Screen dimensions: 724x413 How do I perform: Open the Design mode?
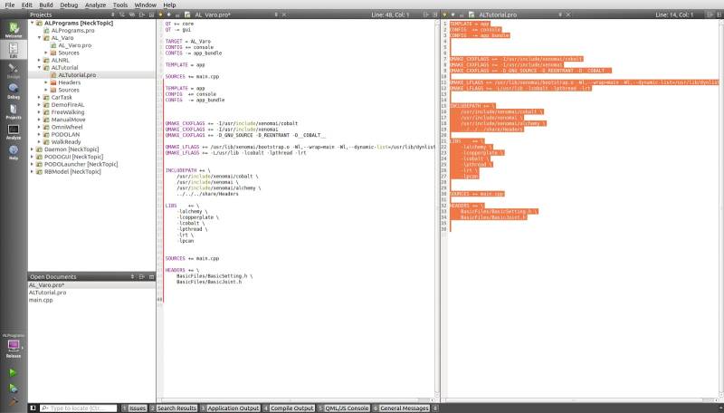(14, 71)
